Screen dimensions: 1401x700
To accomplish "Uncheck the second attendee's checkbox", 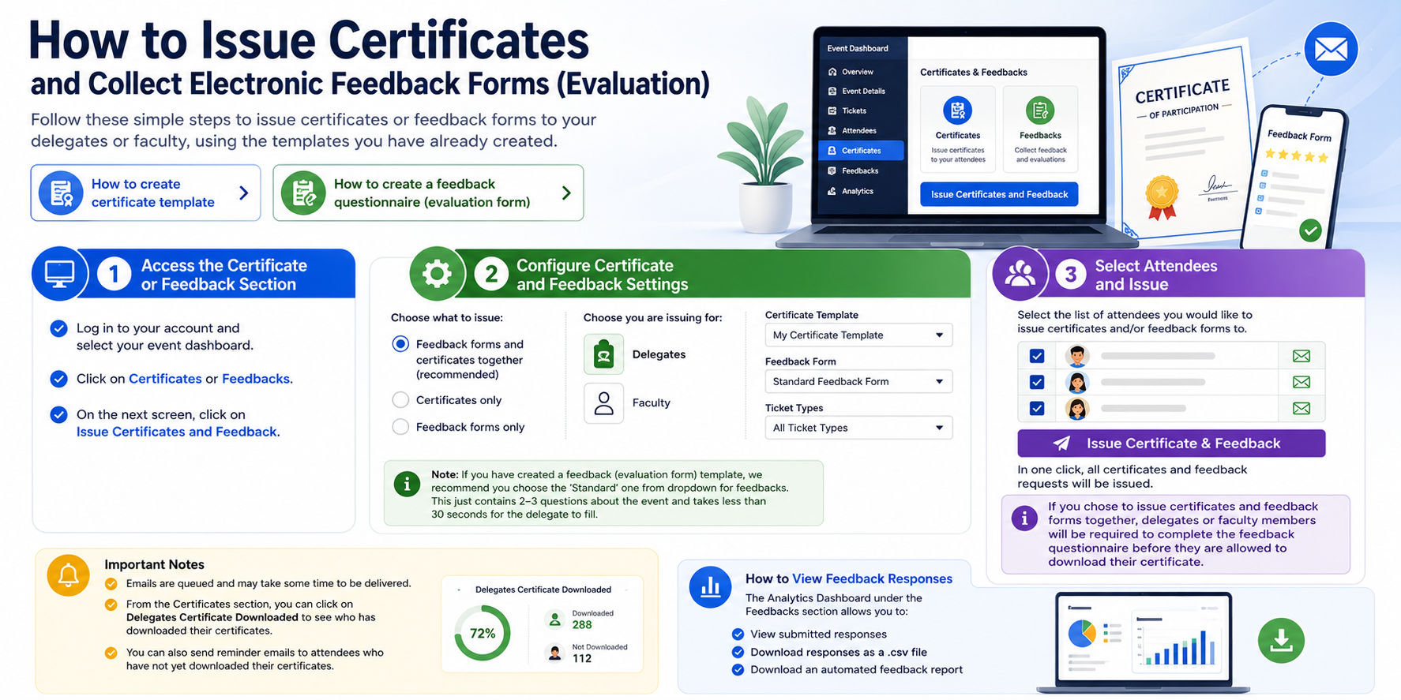I will click(1037, 382).
